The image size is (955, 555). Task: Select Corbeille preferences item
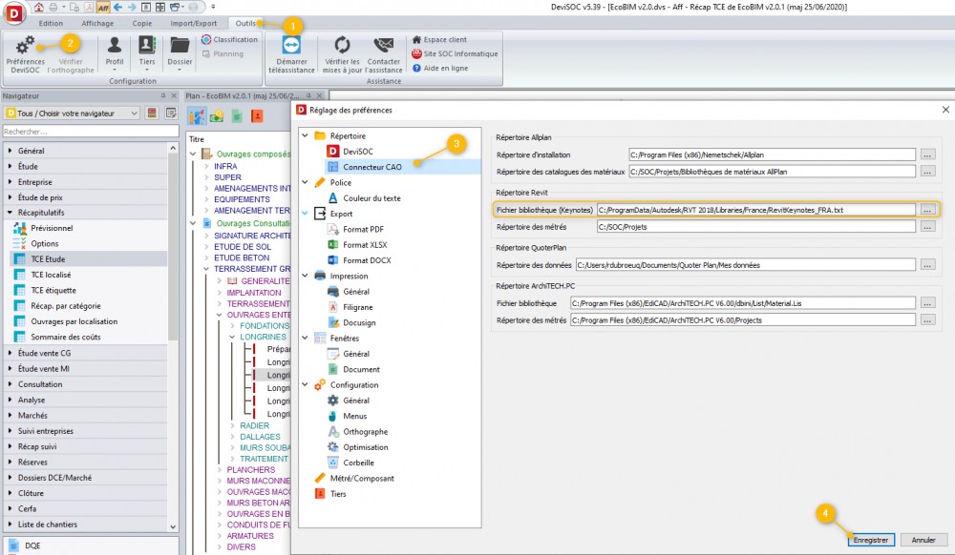coord(358,462)
